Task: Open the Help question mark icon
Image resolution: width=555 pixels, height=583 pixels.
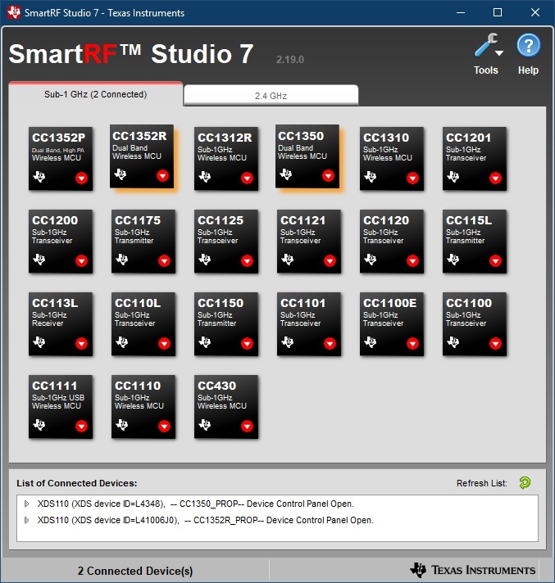Action: (x=528, y=45)
